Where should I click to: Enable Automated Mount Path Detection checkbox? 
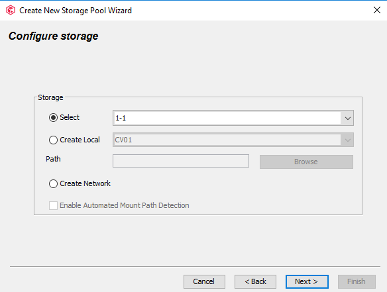pos(53,205)
